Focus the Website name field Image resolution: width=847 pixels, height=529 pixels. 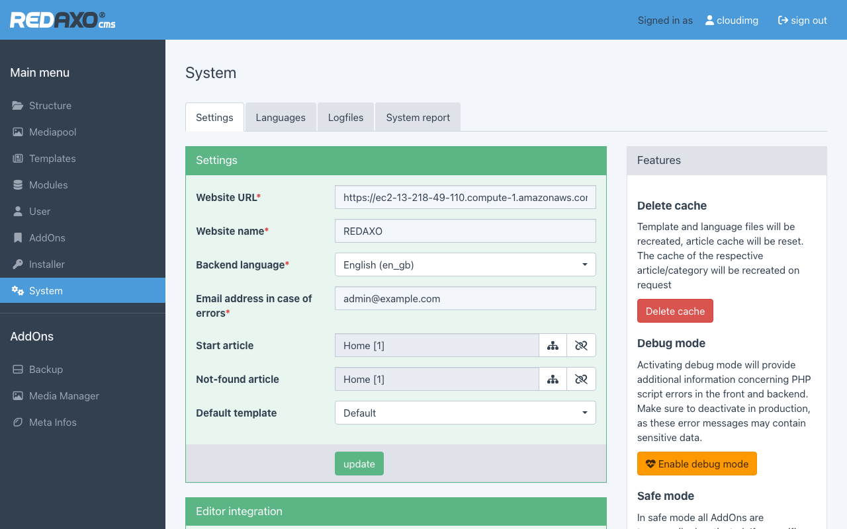coord(465,231)
